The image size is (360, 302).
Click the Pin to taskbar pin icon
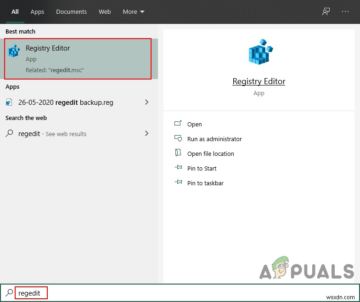coord(178,182)
